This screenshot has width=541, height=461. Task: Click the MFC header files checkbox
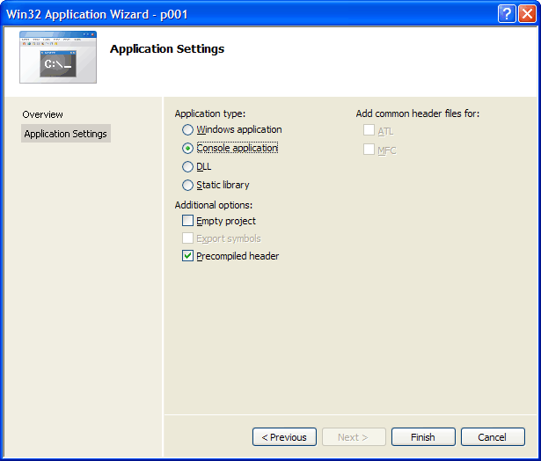tap(369, 150)
